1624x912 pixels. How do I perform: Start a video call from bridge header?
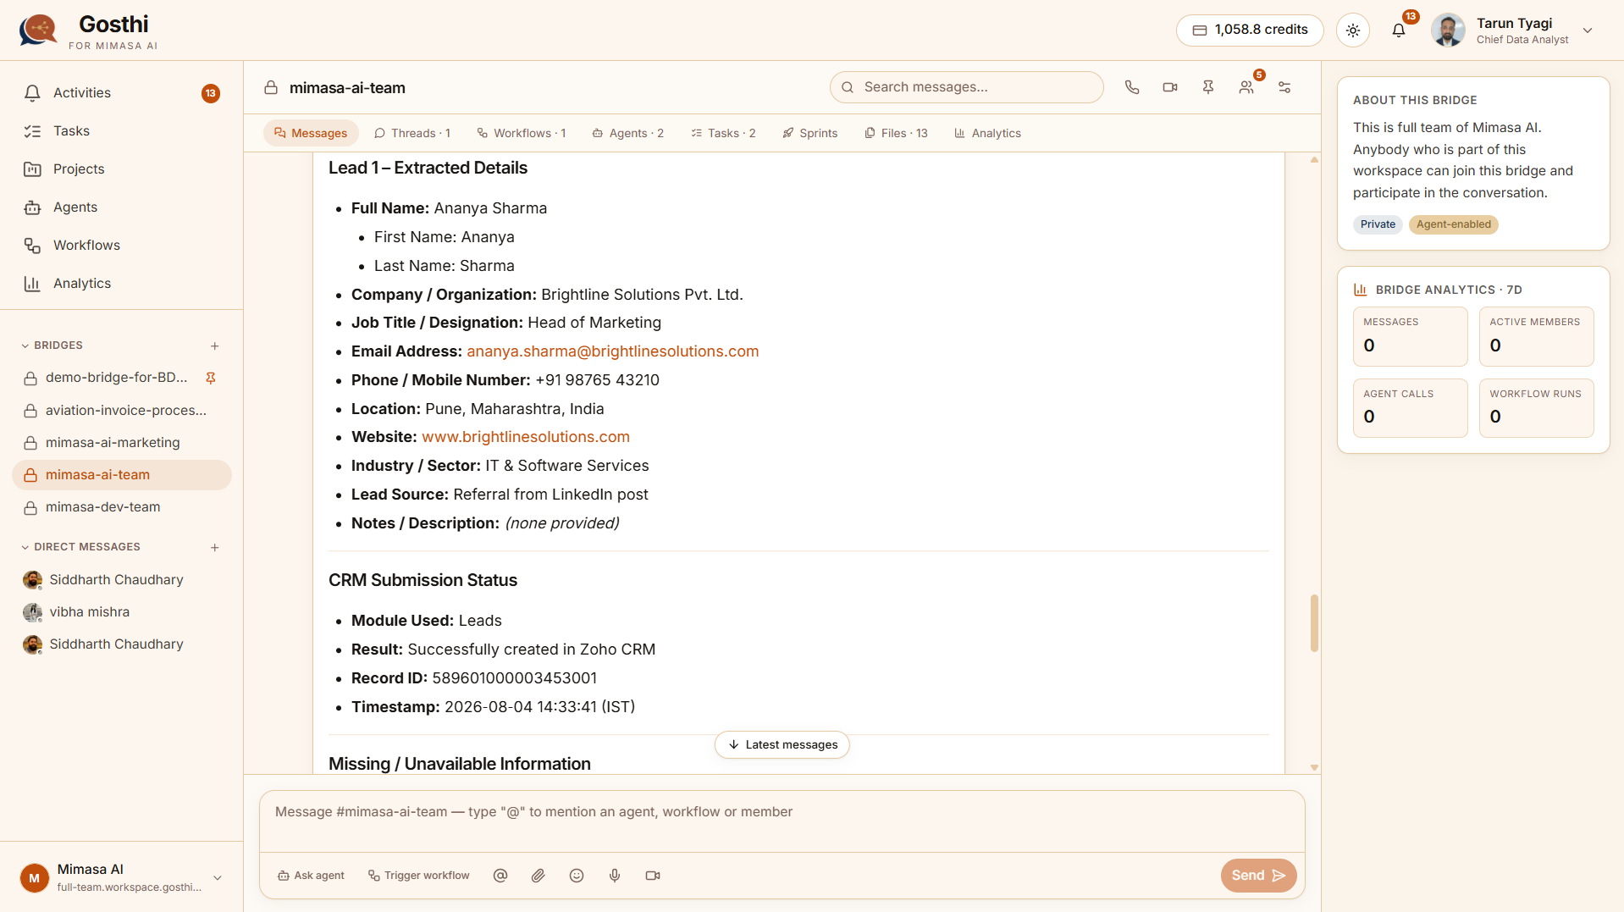click(x=1170, y=87)
